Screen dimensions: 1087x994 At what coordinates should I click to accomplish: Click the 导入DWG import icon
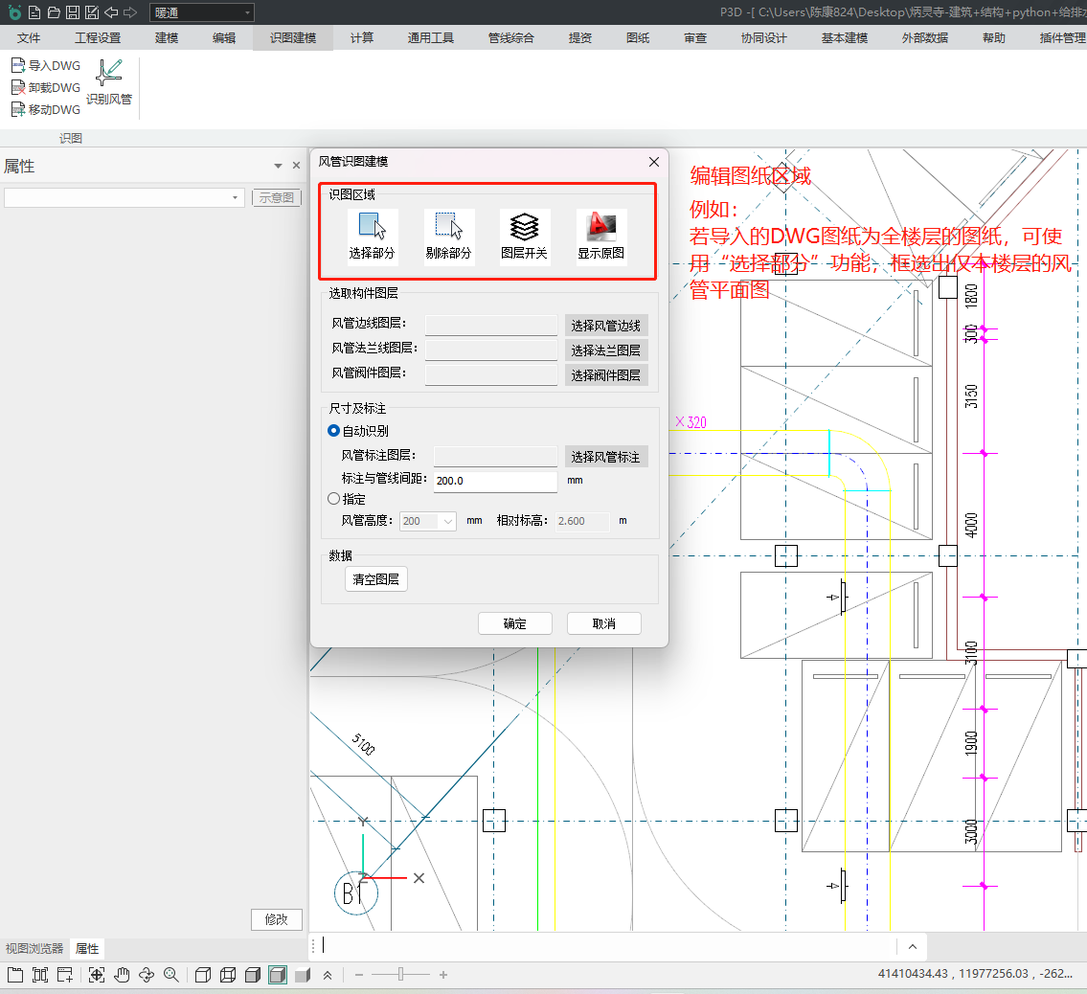coord(18,65)
